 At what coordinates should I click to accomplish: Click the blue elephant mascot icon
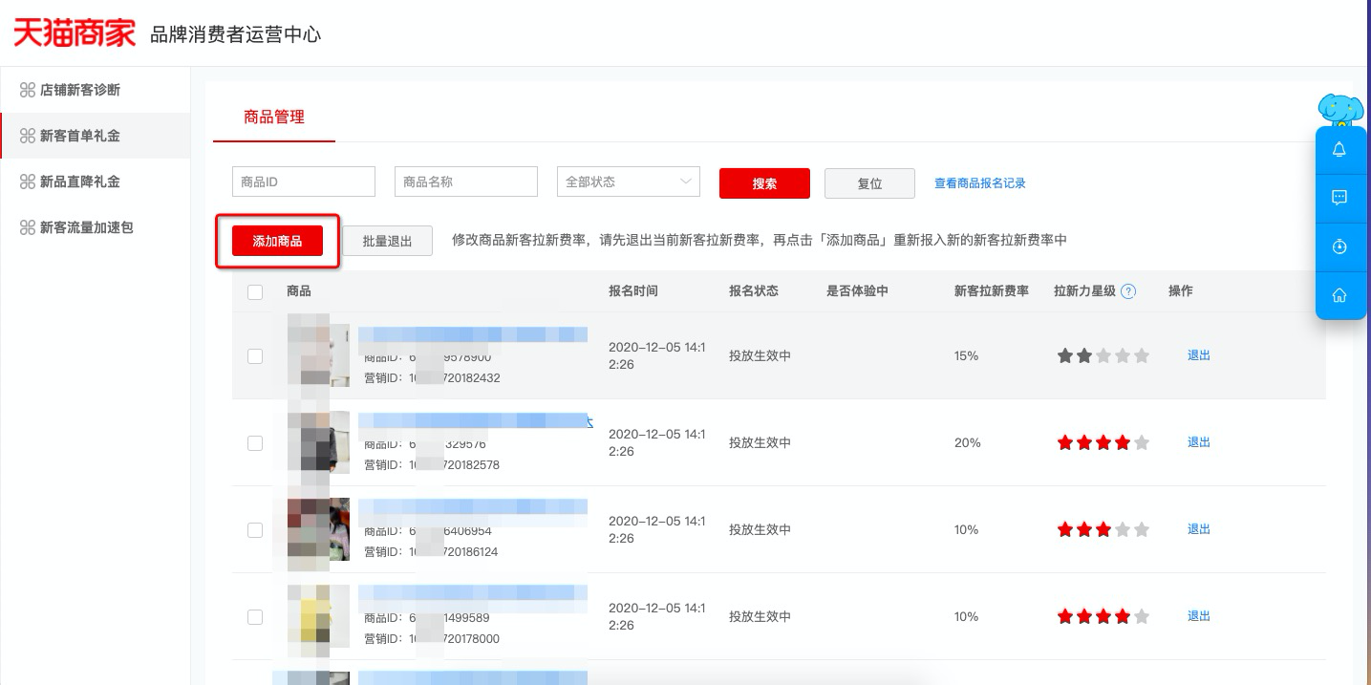(1339, 111)
